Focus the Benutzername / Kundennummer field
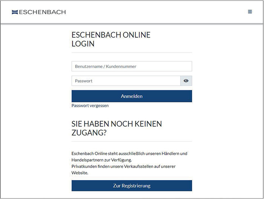Screen dimensions: 264x199 (132, 66)
